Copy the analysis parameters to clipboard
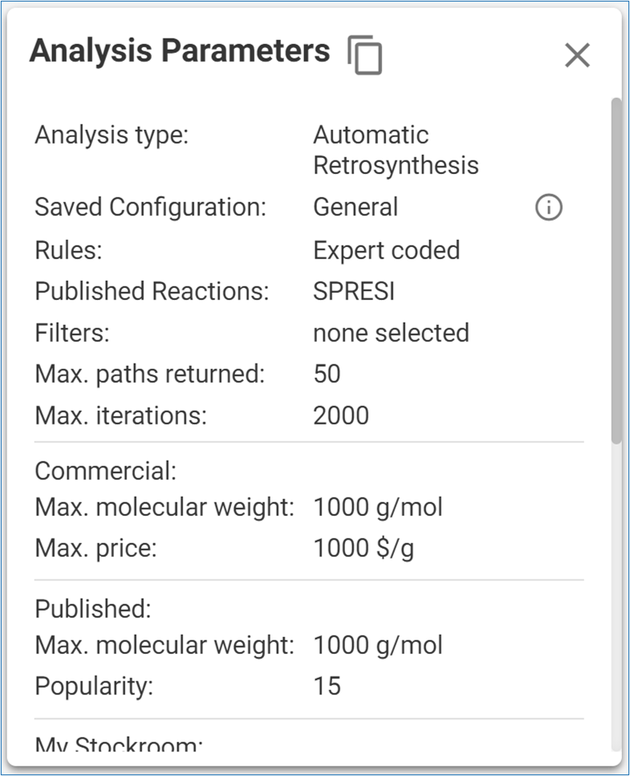Screen dimensions: 630x776 pyautogui.click(x=365, y=55)
